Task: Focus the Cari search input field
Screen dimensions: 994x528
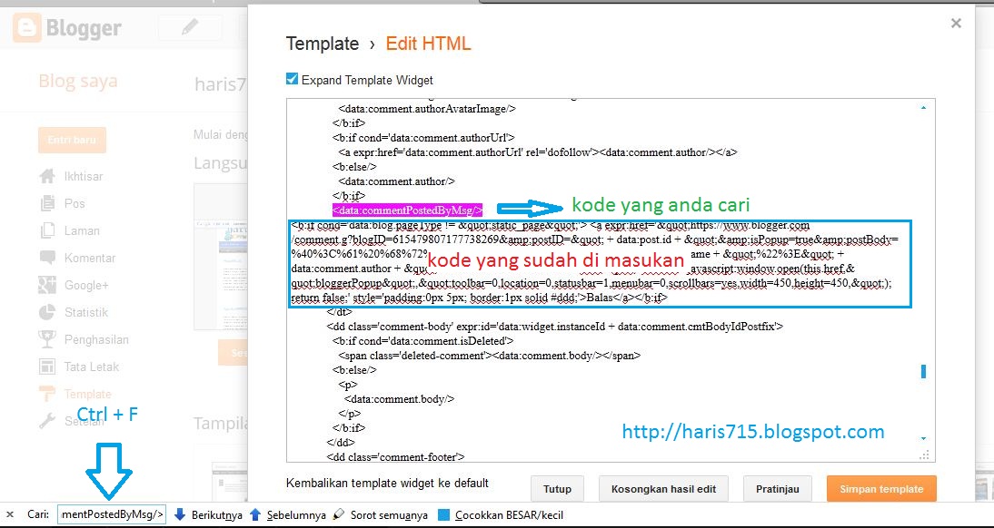Action: [x=112, y=514]
